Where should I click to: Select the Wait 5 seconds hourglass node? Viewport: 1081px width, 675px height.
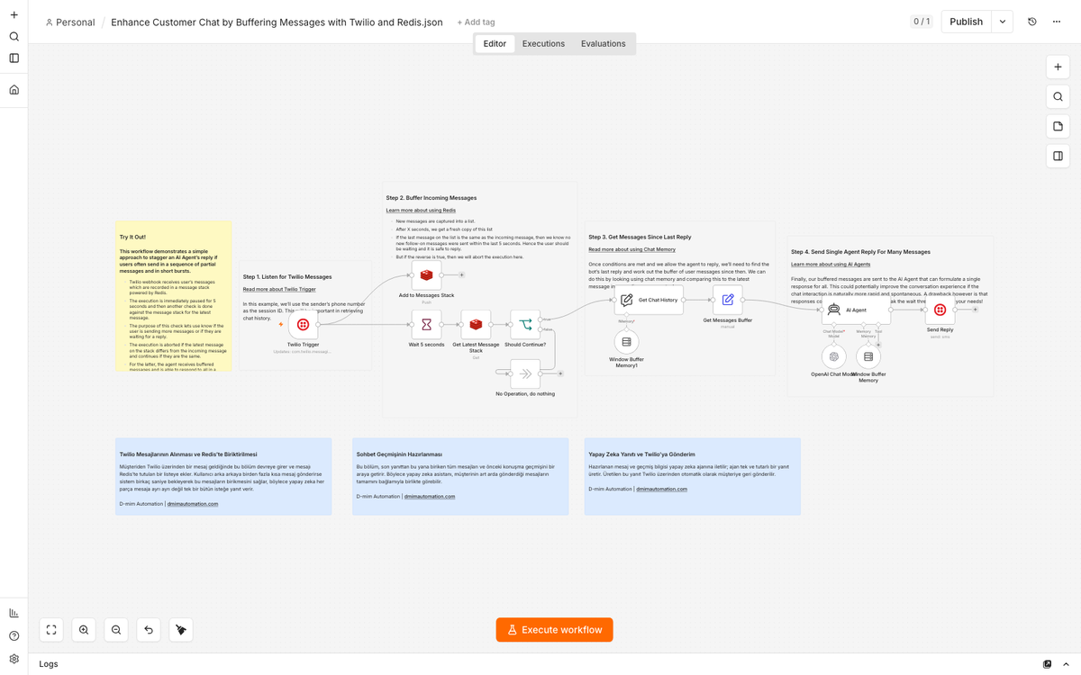(x=426, y=325)
